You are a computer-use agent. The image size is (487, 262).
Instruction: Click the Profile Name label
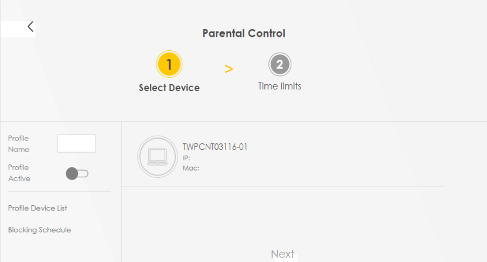19,144
